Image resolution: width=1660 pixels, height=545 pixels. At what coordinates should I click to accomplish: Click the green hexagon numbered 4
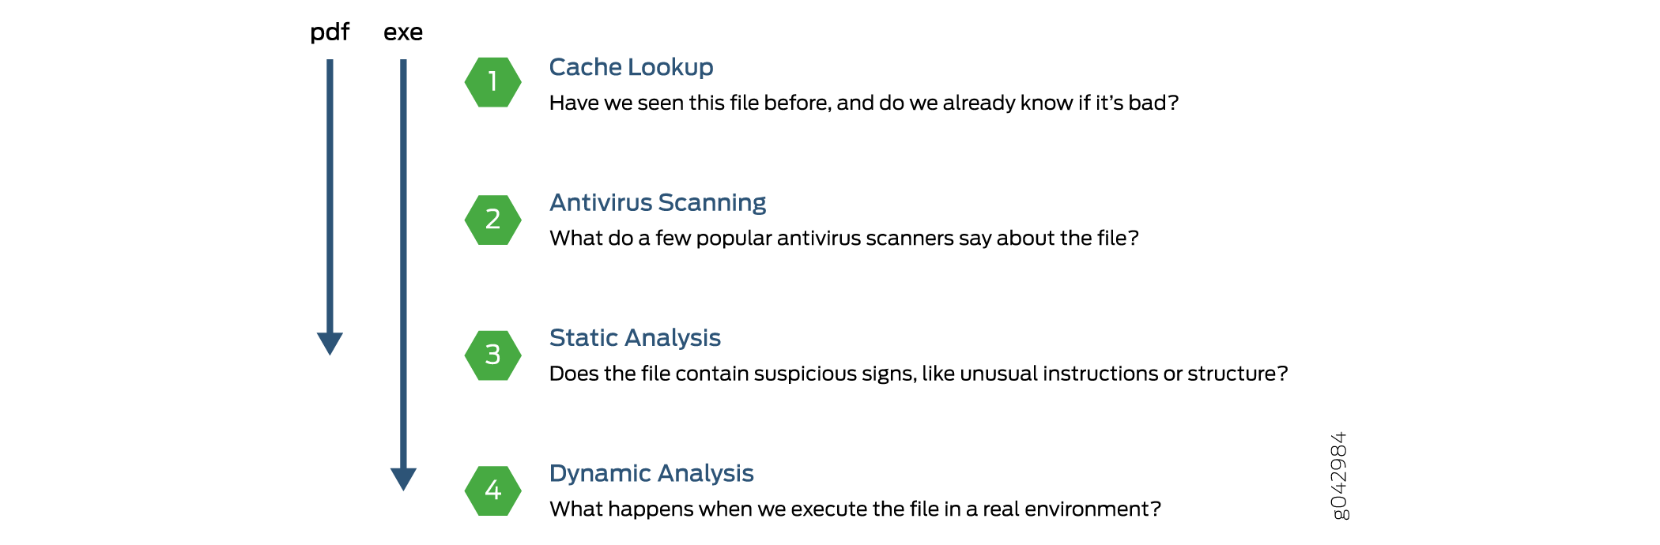[x=492, y=490]
